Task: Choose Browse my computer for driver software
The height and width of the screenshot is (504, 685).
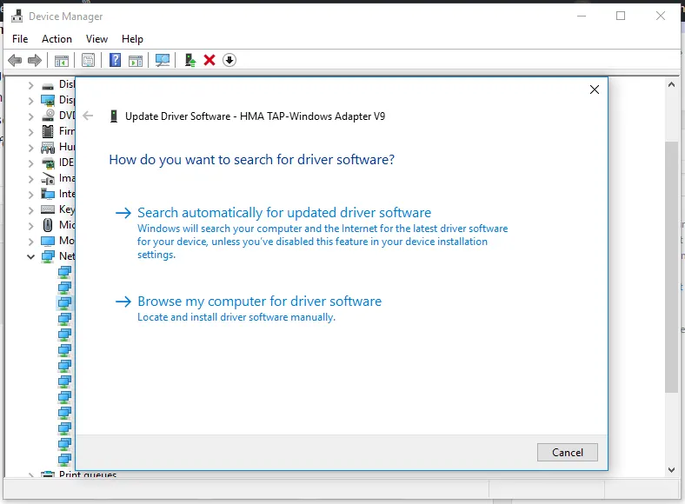Action: (x=260, y=302)
